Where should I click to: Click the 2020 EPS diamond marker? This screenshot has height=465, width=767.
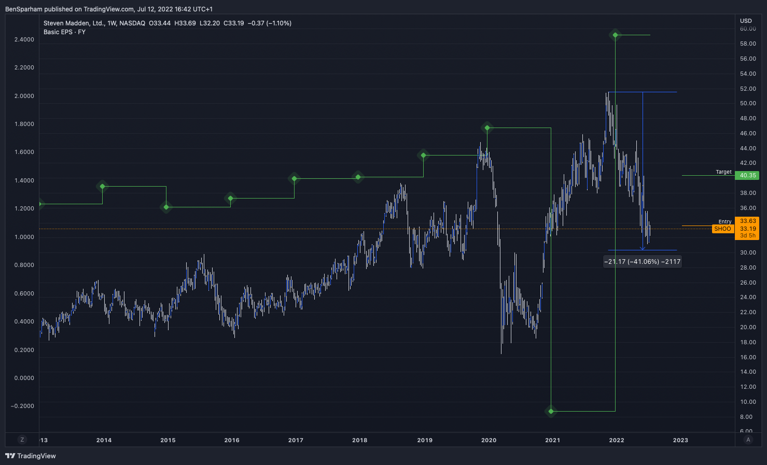[x=487, y=128]
